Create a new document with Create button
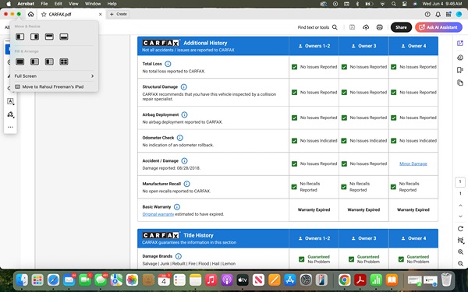This screenshot has height=292, width=468. 119,14
